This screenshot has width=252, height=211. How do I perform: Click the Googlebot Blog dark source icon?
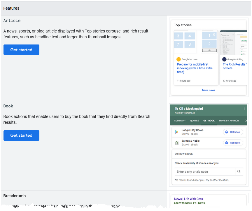click(224, 59)
